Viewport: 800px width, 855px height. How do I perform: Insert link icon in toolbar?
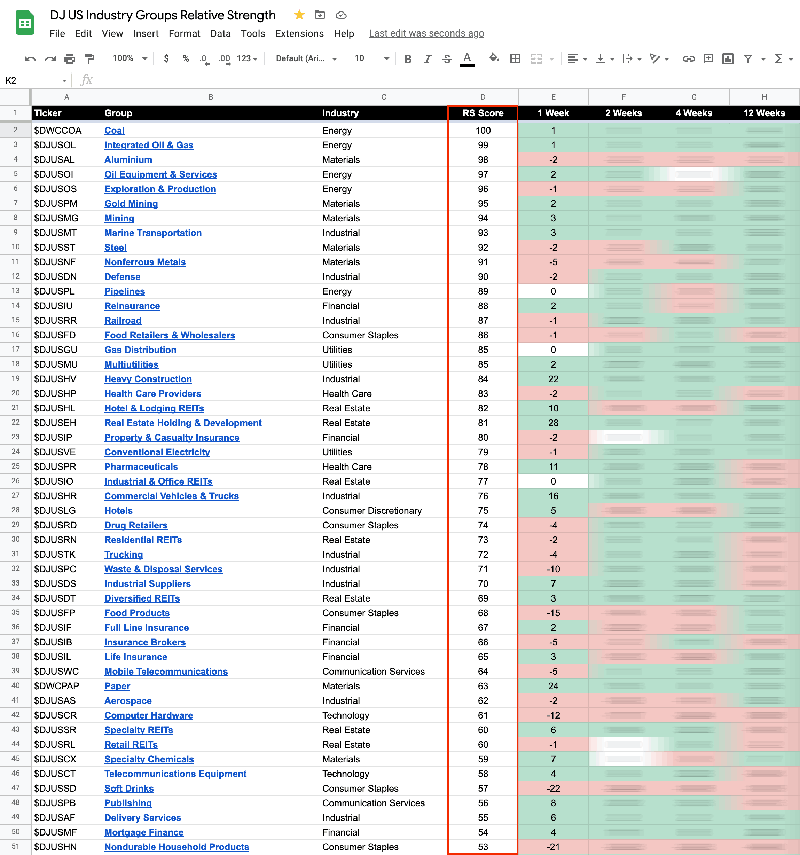(689, 58)
